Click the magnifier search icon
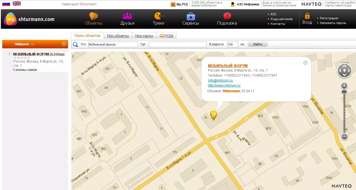This screenshot has width=356, height=190. tap(75, 44)
